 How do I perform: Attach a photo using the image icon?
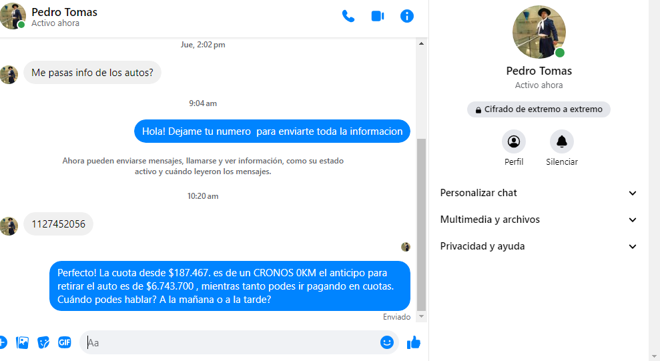[23, 342]
